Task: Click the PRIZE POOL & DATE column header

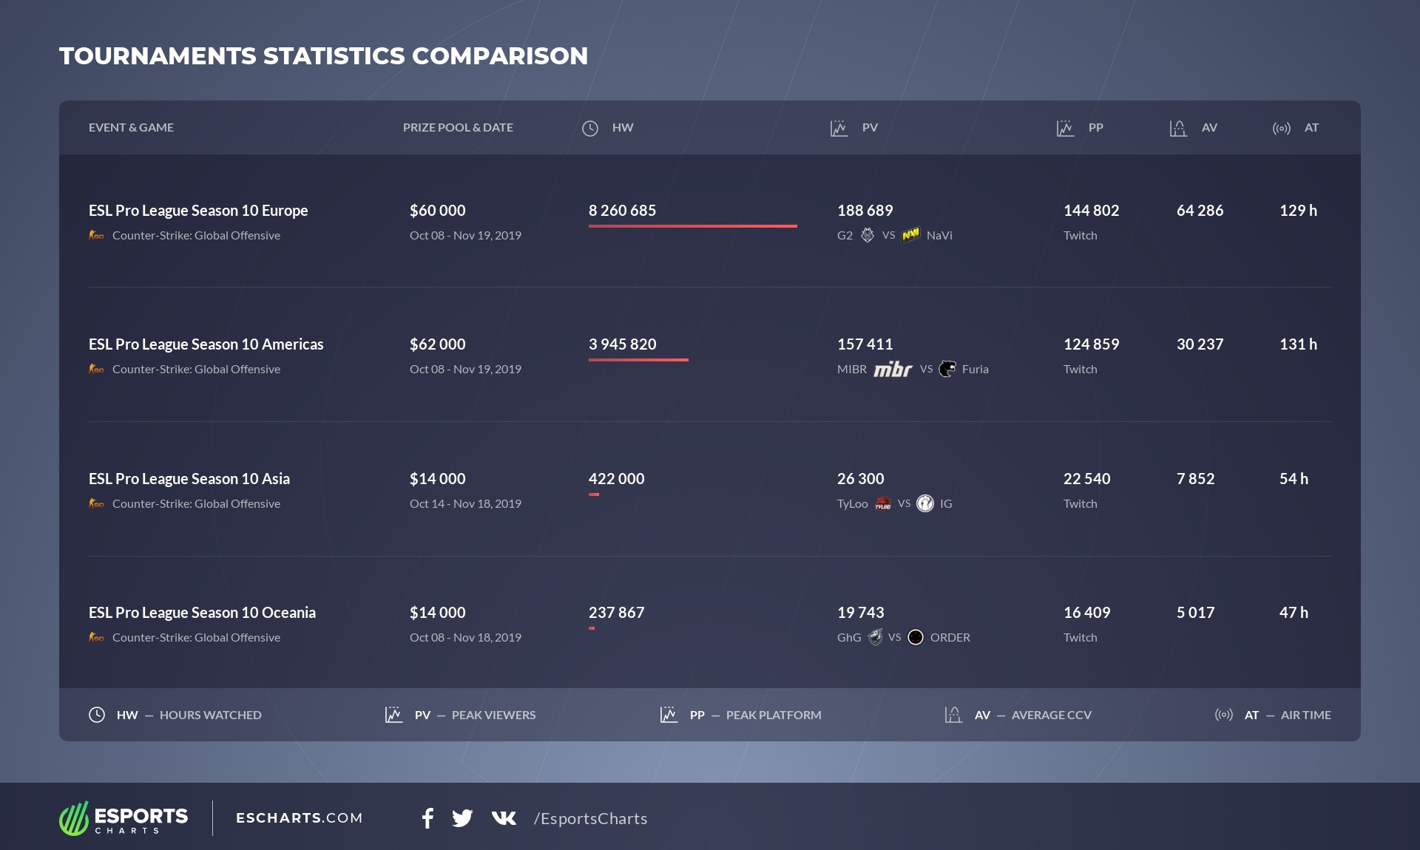Action: pyautogui.click(x=458, y=128)
